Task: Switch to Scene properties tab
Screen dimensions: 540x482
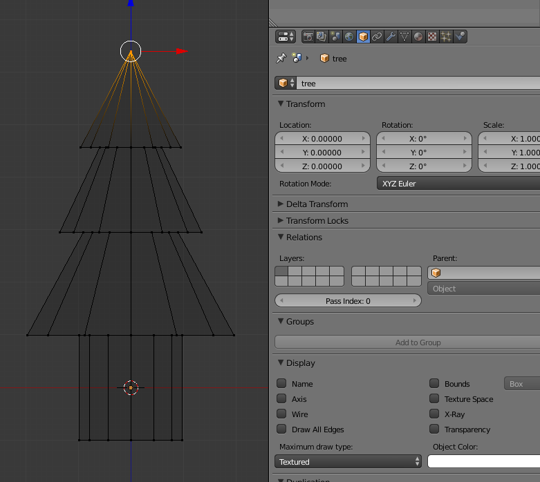Action: point(335,37)
